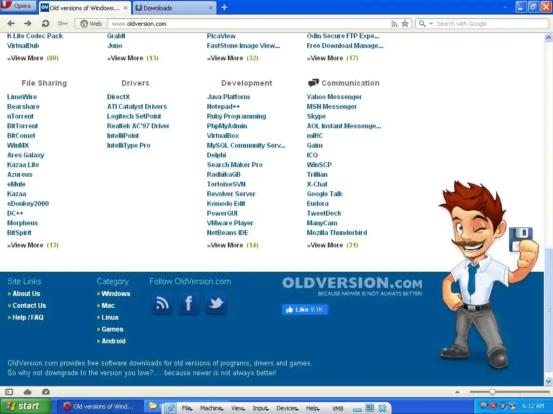The image size is (553, 414).
Task: Open the Devices menu in VM toolbar
Action: pyautogui.click(x=287, y=408)
